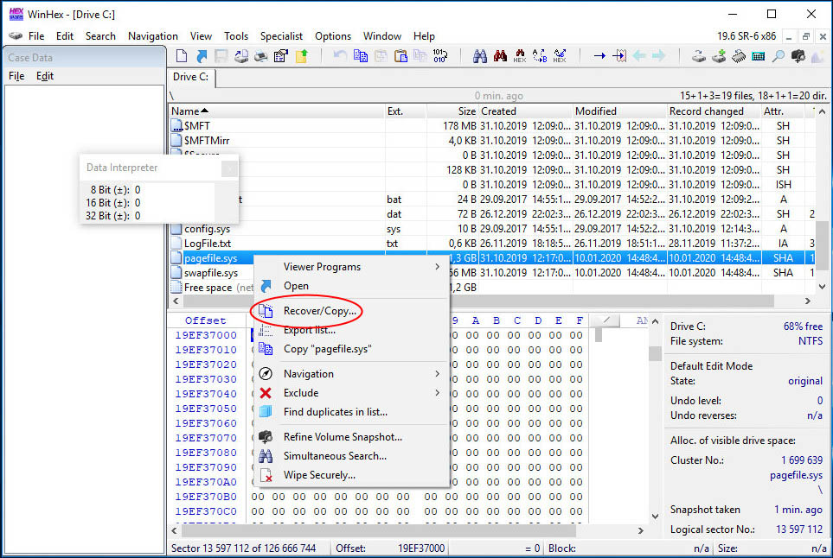Screen dimensions: 833x558
Task: Click the magnifier Analyze icon
Action: (779, 55)
